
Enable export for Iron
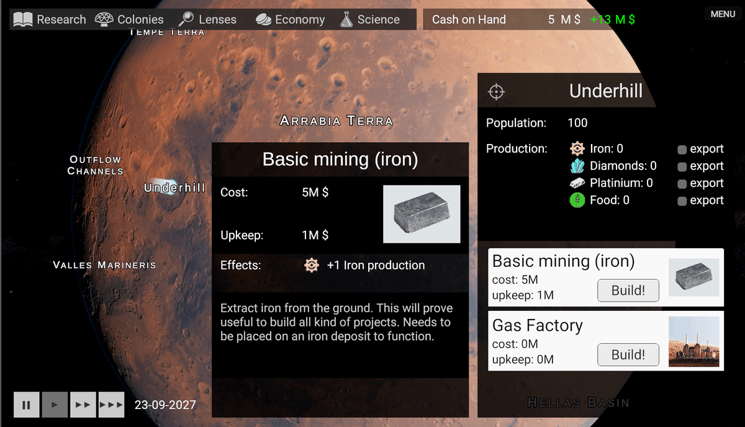click(682, 150)
